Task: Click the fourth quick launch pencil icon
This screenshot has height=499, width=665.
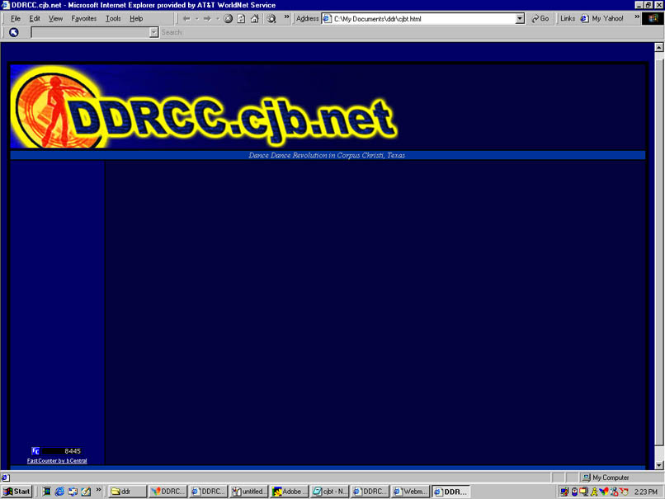Action: (86, 492)
